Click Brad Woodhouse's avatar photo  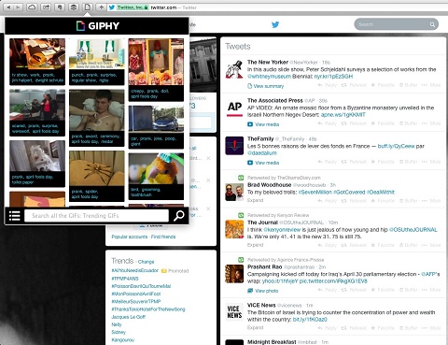(234, 192)
